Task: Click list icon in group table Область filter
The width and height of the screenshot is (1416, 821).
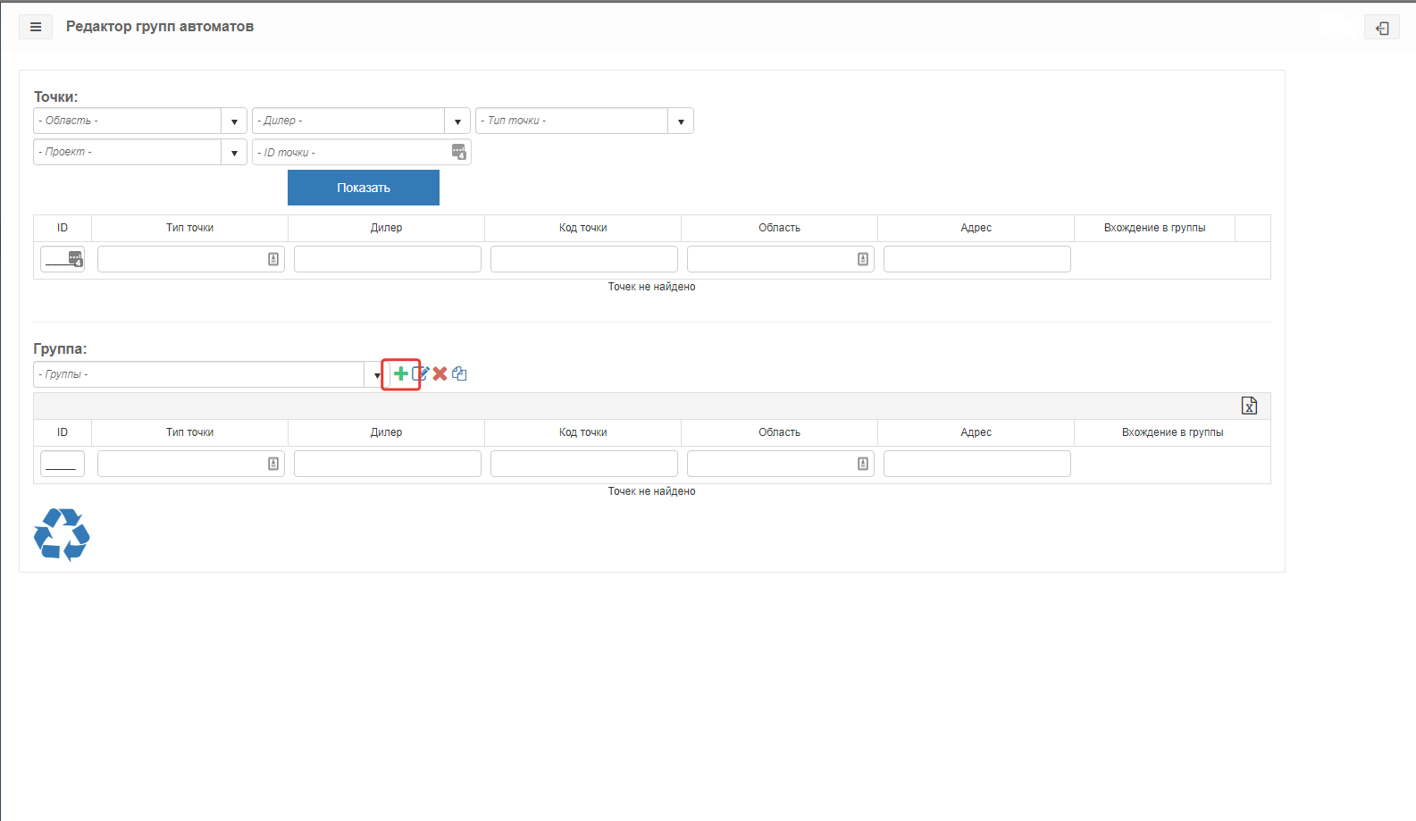Action: pyautogui.click(x=863, y=464)
